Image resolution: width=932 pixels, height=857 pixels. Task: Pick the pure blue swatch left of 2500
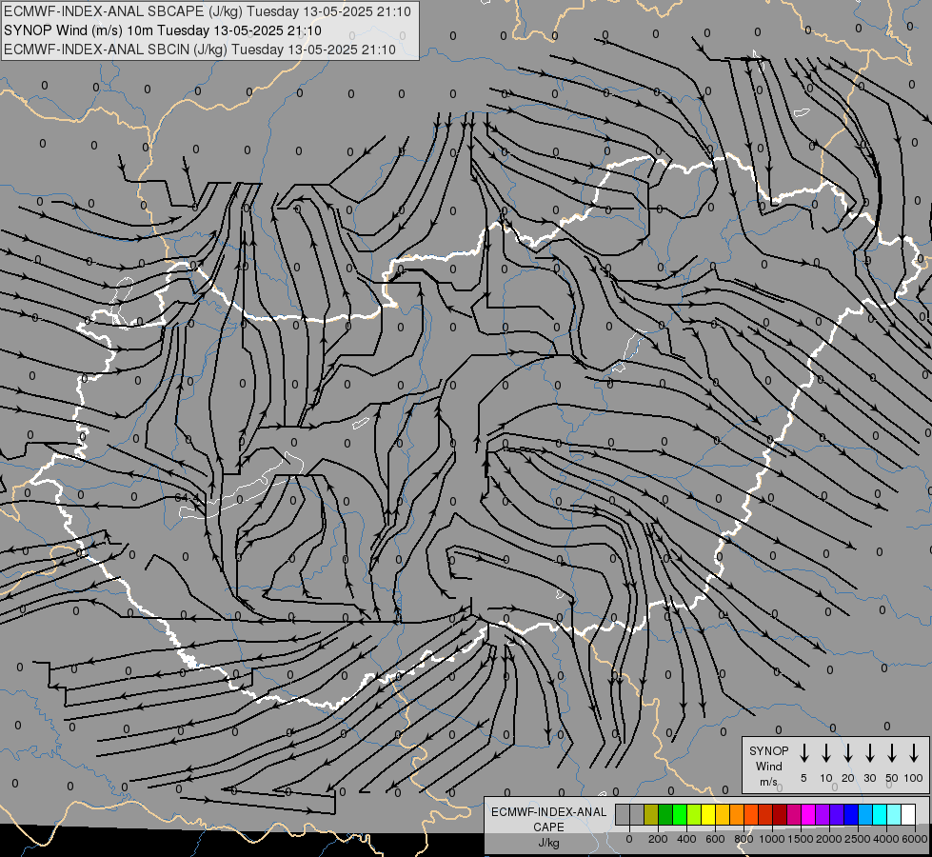tap(850, 814)
